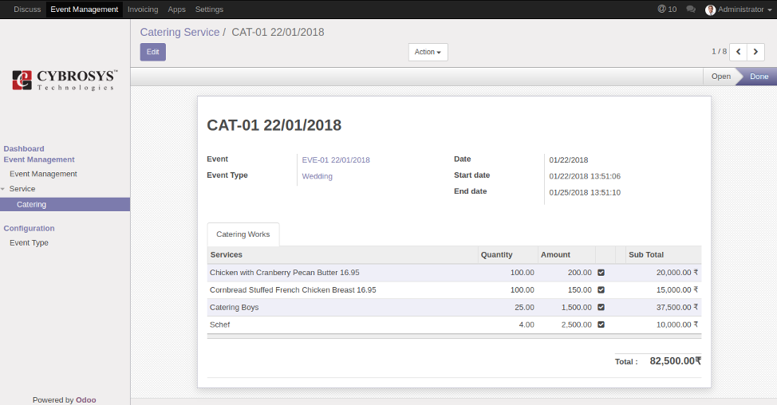Go to previous record arrow
777x405 pixels.
click(739, 52)
